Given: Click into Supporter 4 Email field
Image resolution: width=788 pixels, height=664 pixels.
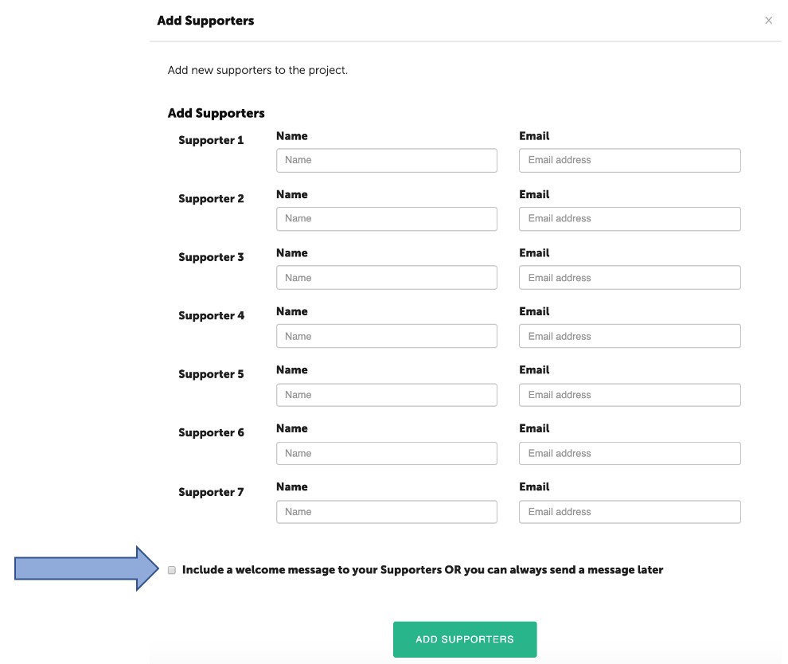Looking at the screenshot, I should click(x=630, y=336).
